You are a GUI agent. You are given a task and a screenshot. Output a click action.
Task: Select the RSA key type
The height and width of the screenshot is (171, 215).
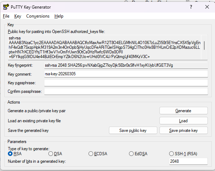click(10, 154)
